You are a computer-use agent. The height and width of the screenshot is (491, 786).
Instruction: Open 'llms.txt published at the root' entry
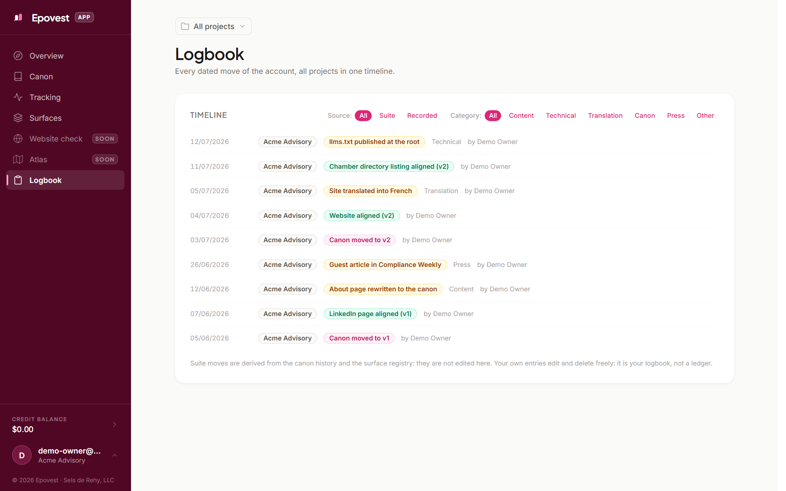(x=374, y=142)
